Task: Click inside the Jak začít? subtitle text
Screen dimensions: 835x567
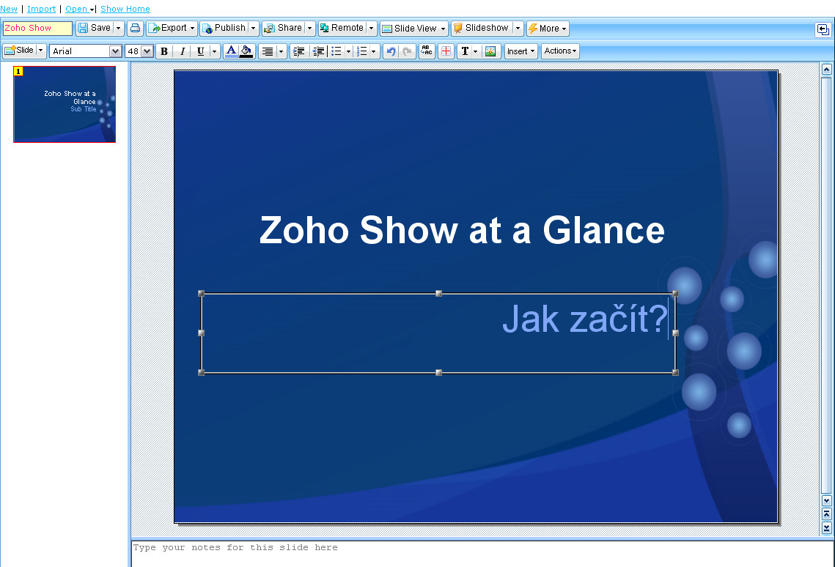Action: click(x=585, y=319)
